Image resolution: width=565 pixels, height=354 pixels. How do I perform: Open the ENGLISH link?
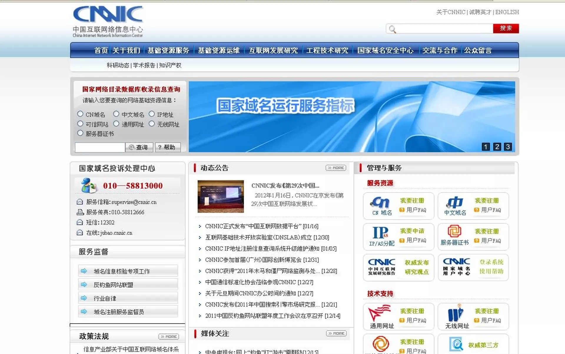point(507,12)
